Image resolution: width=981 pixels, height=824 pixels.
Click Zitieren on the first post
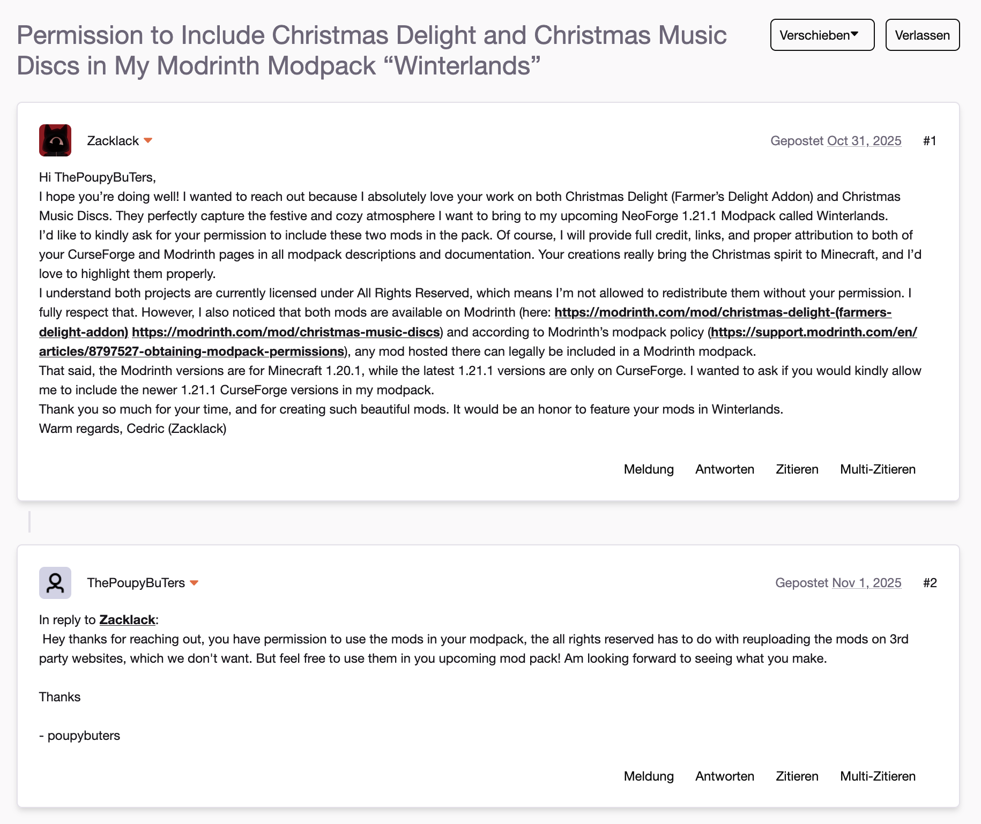[x=797, y=469]
